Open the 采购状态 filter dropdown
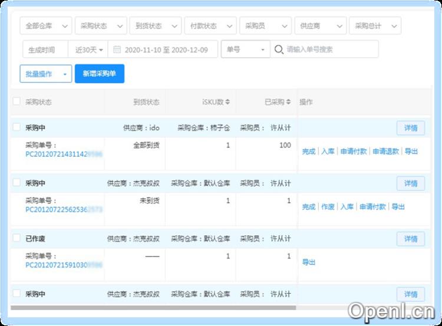Image resolution: width=442 pixels, height=326 pixels. pos(101,26)
